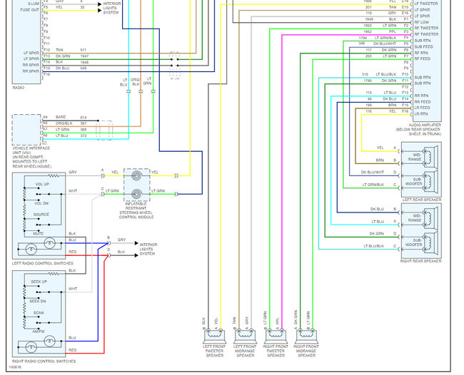Select the BRN wire label at left rear speaker
This screenshot has width=464, height=375.
pyautogui.click(x=380, y=160)
